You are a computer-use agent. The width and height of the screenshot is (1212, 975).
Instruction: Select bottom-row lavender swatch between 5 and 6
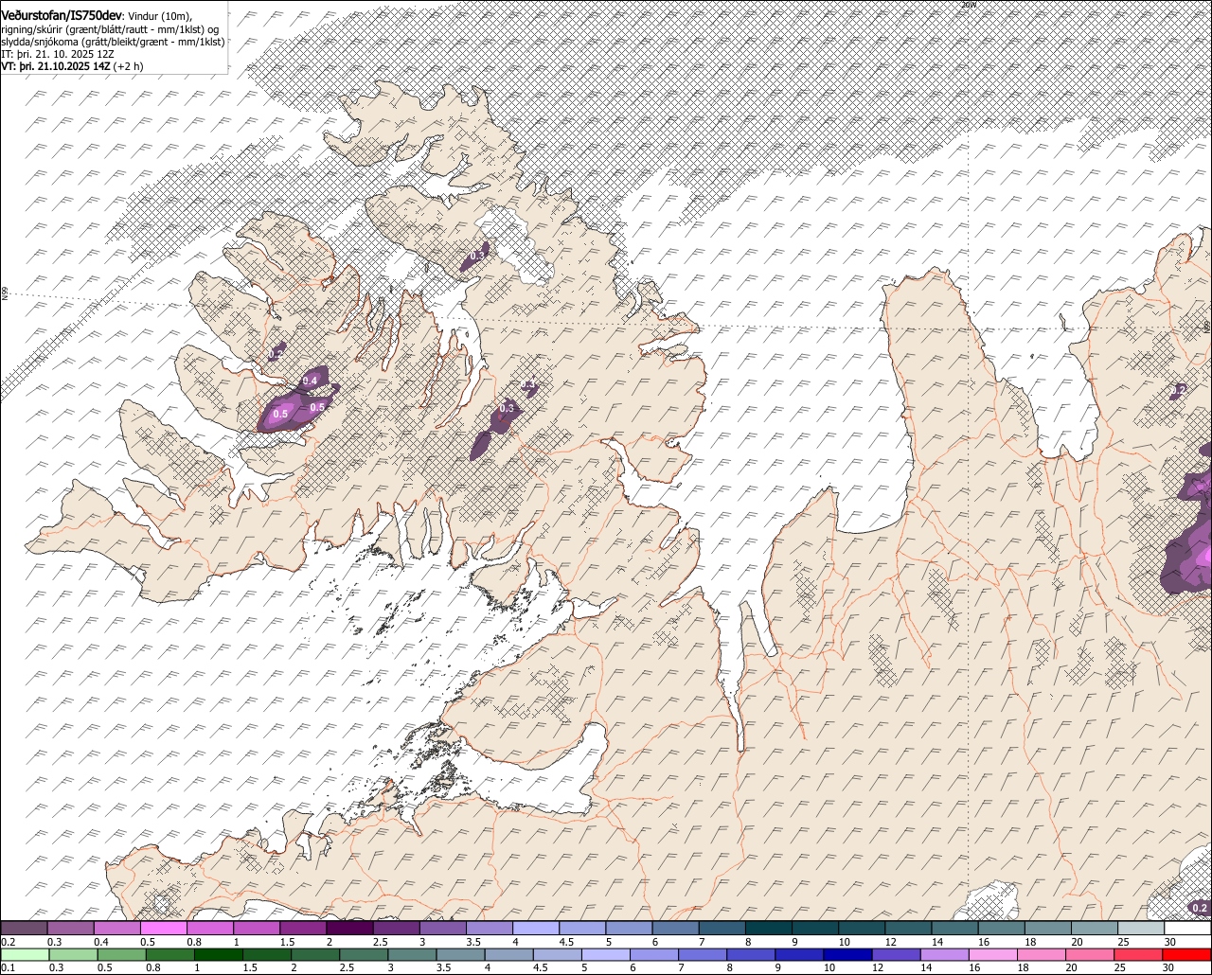tap(606, 954)
